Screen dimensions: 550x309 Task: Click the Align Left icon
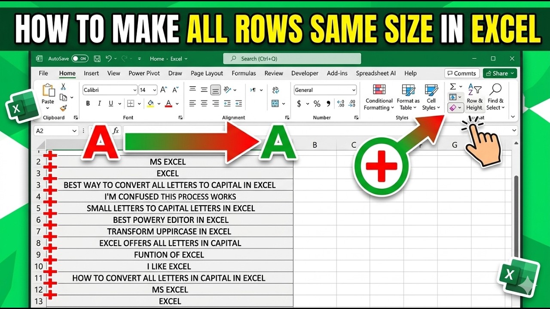coord(192,103)
